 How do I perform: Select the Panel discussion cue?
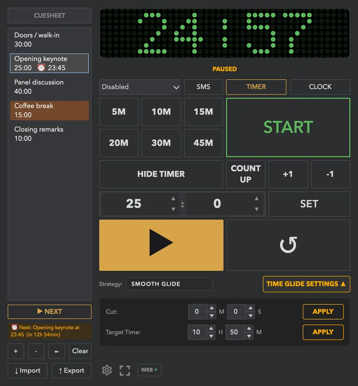50,87
